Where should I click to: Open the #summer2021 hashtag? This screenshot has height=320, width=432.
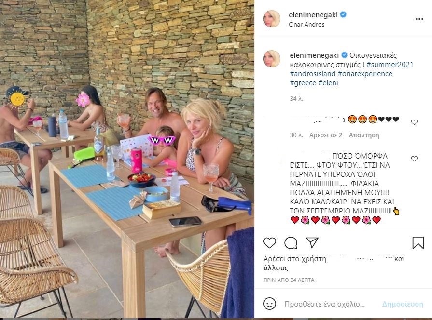(390, 65)
